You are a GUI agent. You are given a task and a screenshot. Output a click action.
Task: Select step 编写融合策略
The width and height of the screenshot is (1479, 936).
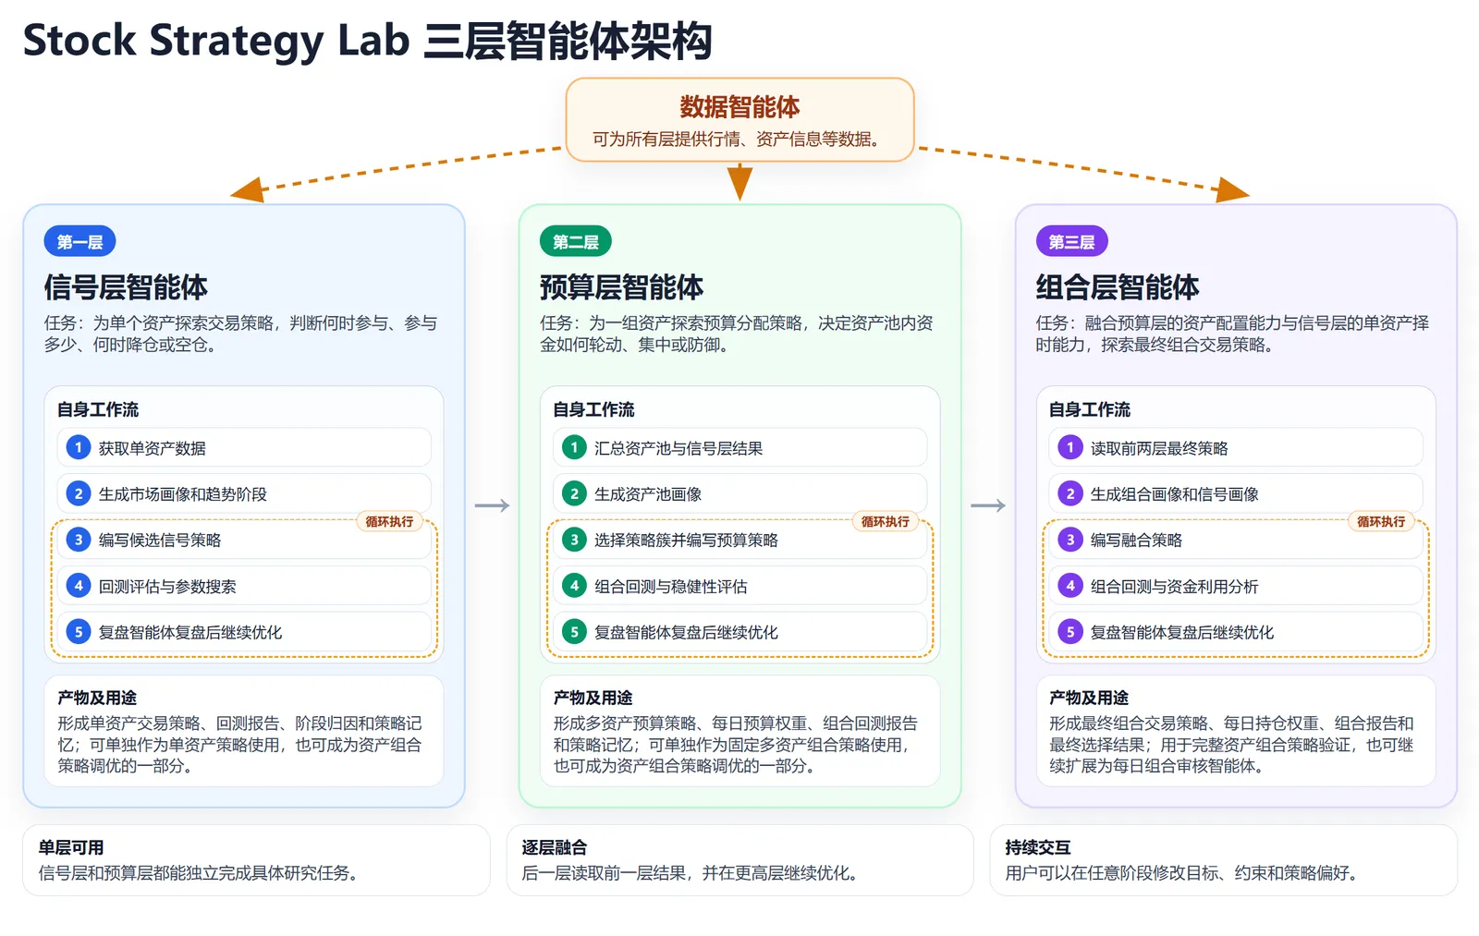point(1236,540)
